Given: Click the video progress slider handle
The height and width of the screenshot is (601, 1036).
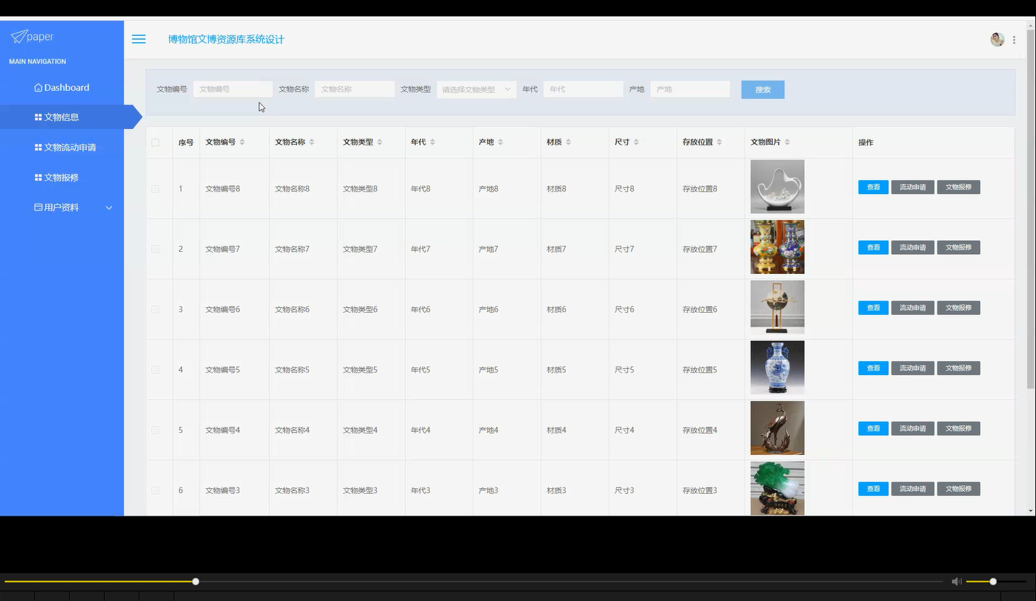Looking at the screenshot, I should click(x=195, y=581).
